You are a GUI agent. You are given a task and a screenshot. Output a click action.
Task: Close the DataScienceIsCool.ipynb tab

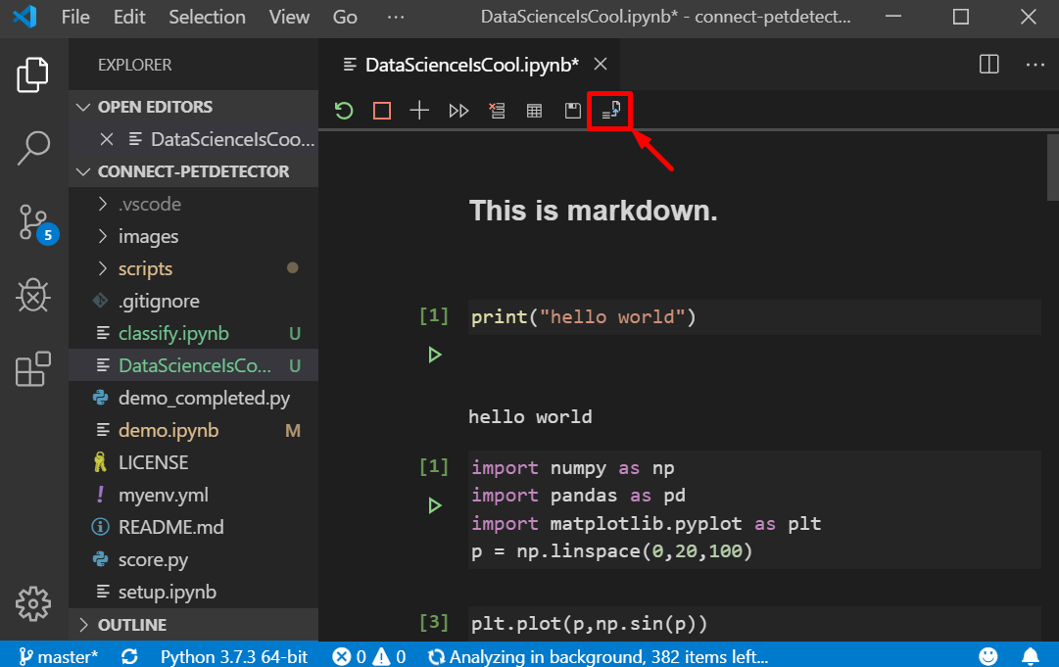(600, 64)
